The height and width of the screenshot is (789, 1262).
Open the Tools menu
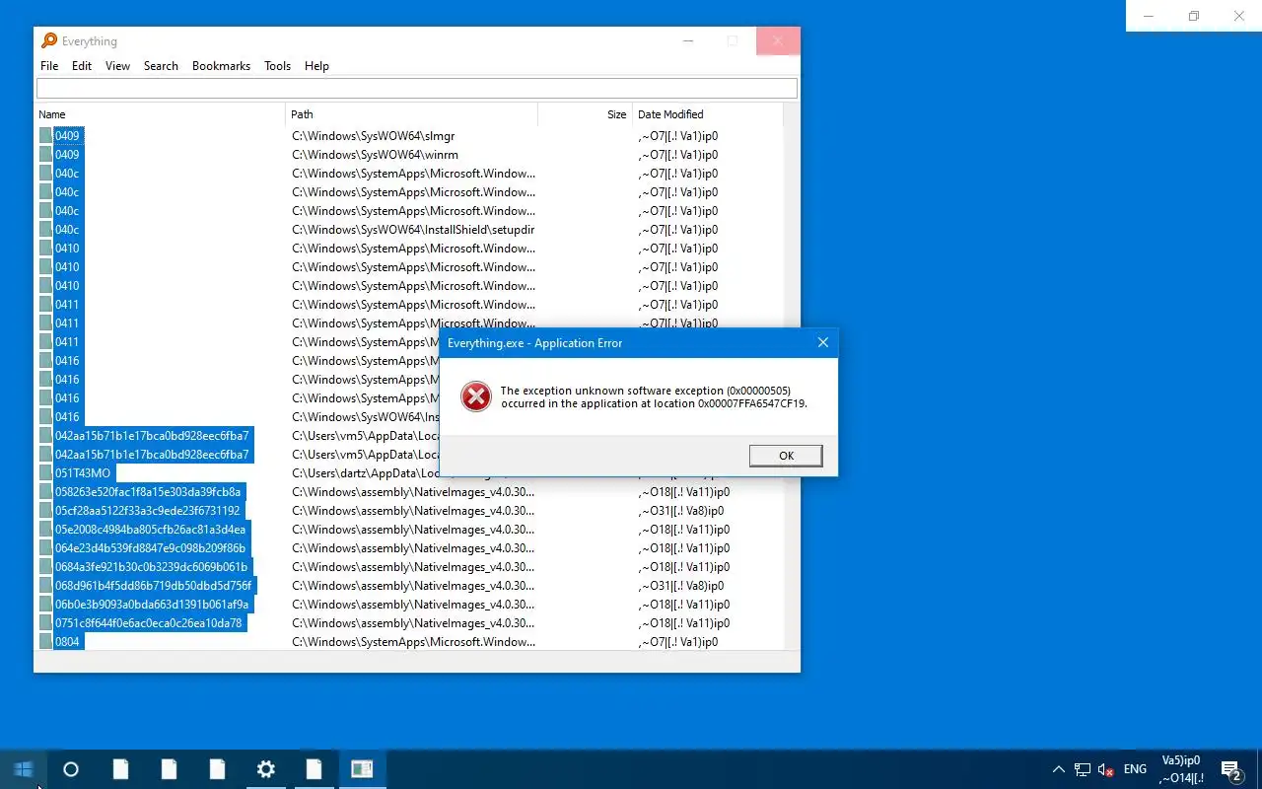pyautogui.click(x=277, y=66)
